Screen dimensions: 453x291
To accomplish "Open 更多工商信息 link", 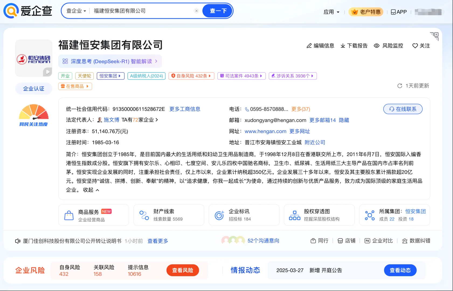I will [x=185, y=109].
